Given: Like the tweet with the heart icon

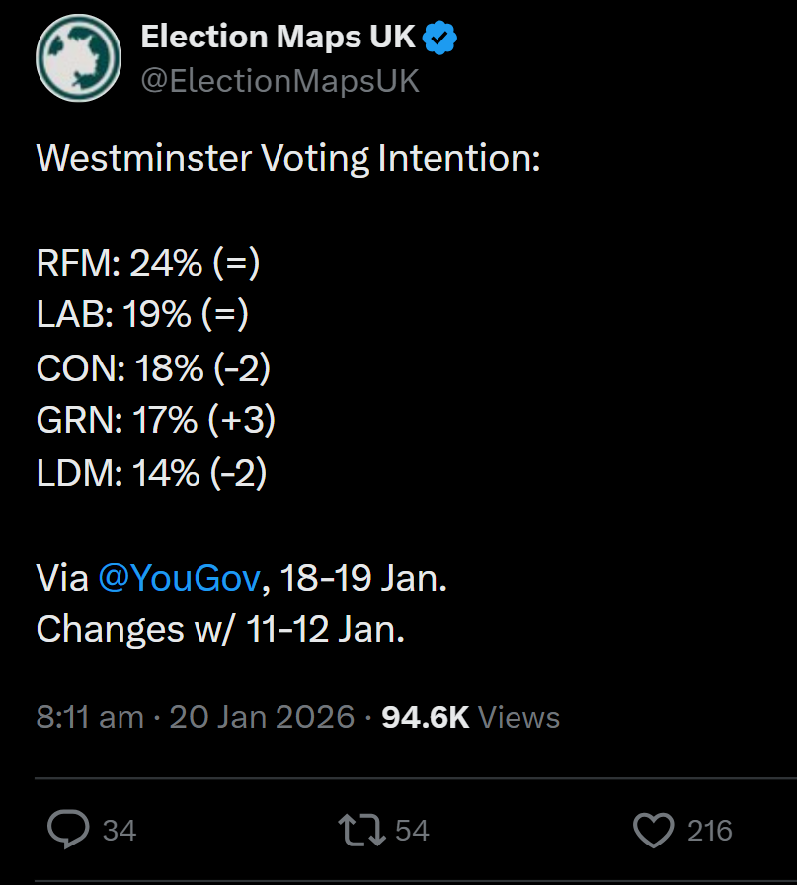Looking at the screenshot, I should tap(653, 831).
